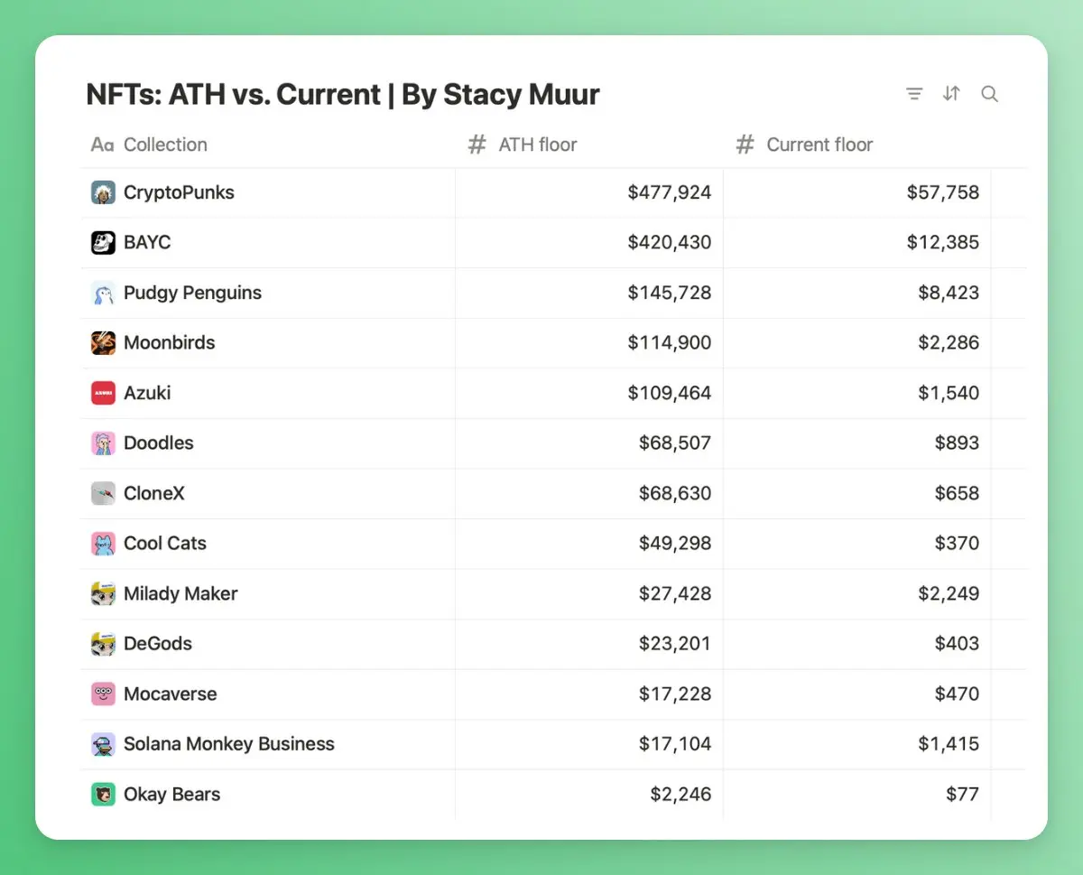
Task: Click the CryptoPunks collection icon
Action: pyautogui.click(x=103, y=192)
